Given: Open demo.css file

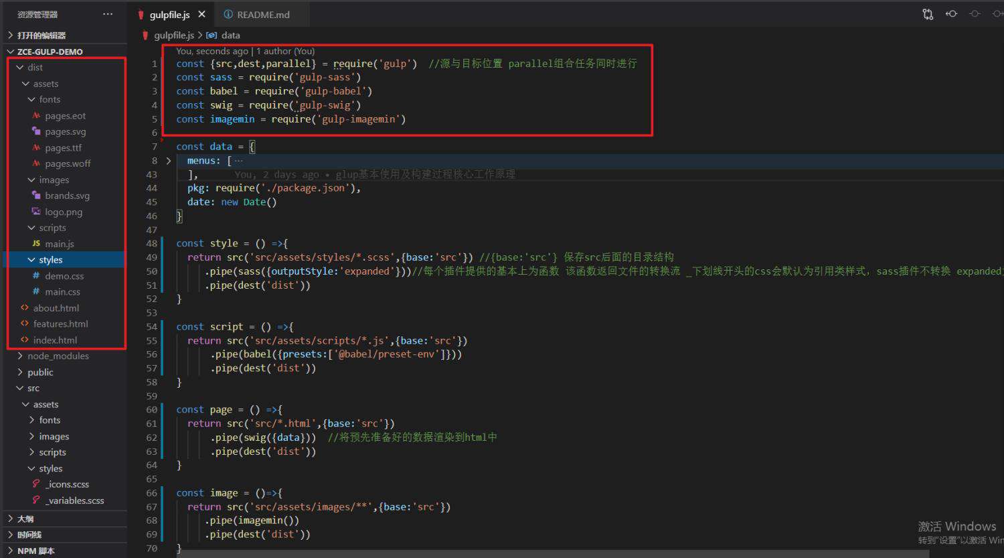Looking at the screenshot, I should pyautogui.click(x=64, y=276).
